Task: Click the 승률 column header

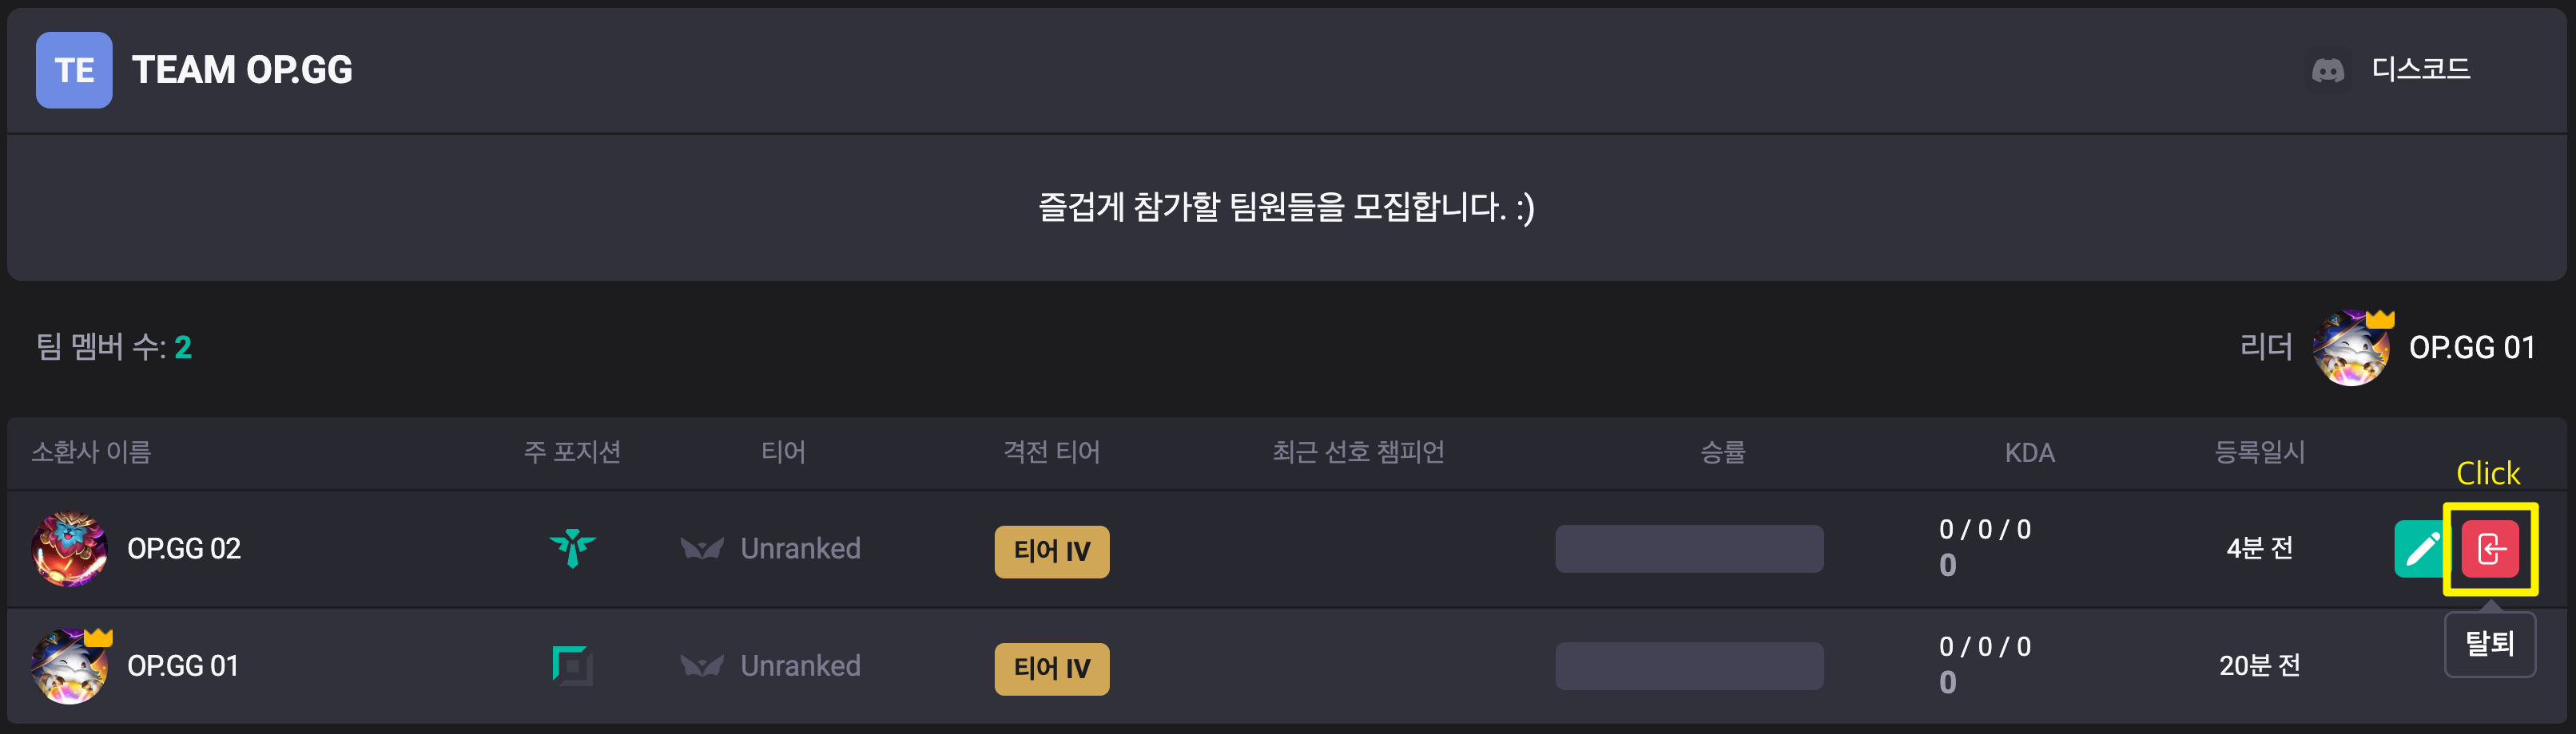Action: [x=1722, y=452]
